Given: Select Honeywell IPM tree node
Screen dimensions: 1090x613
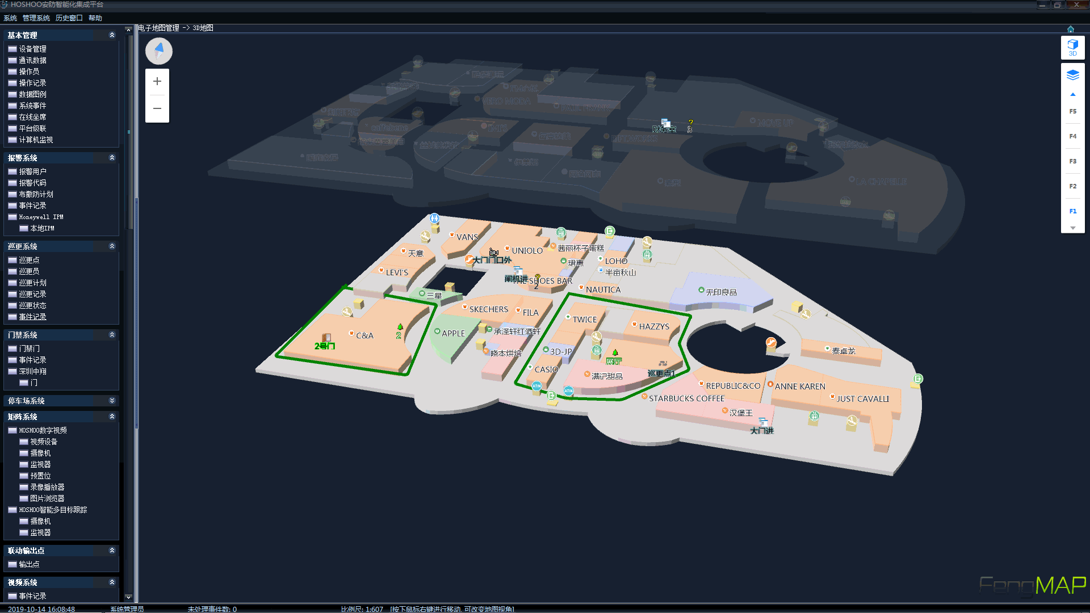Looking at the screenshot, I should (x=41, y=217).
